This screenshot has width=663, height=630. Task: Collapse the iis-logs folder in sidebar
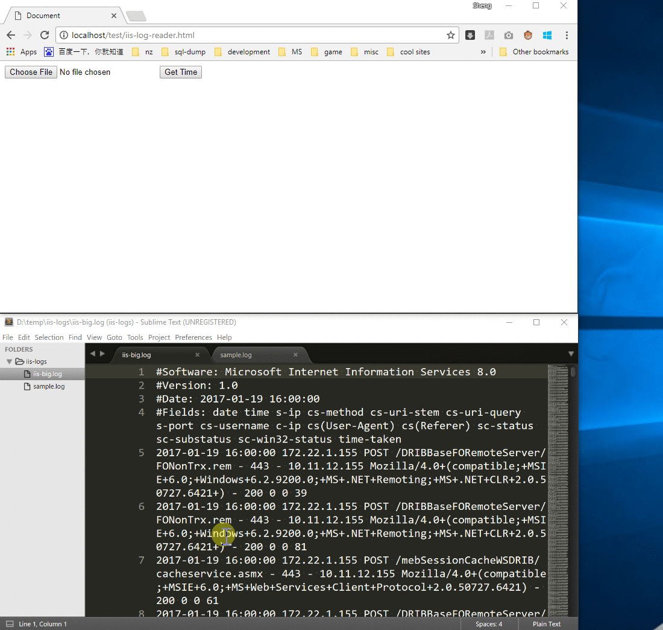(x=10, y=361)
